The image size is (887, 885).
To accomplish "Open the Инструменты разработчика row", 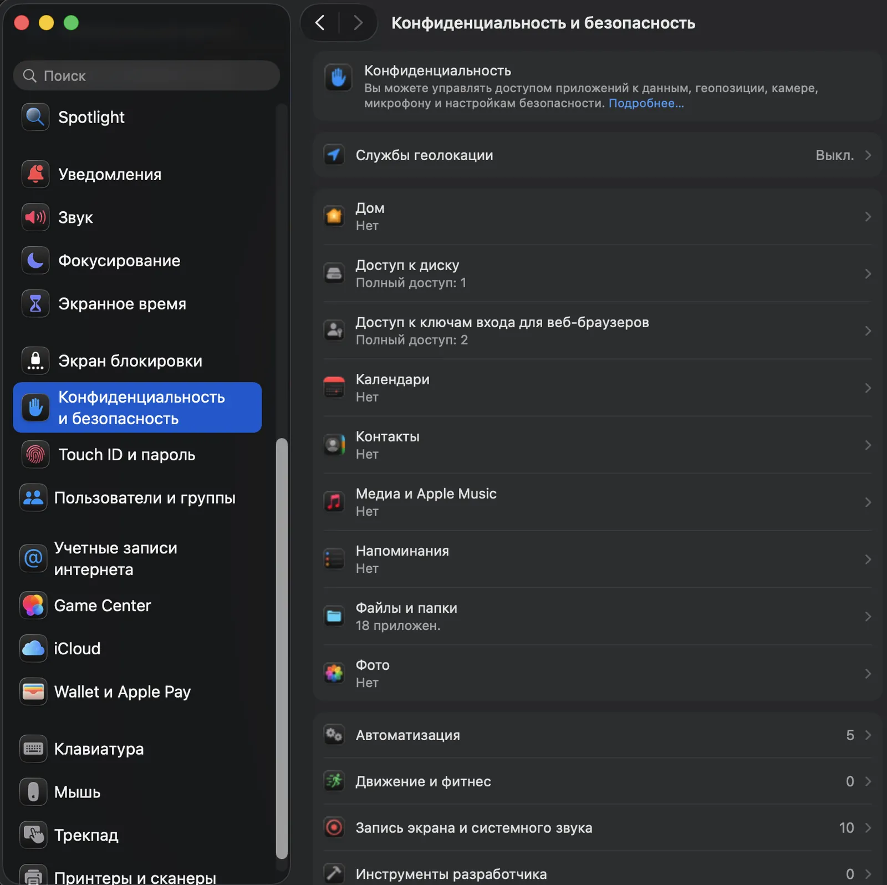I will point(597,872).
